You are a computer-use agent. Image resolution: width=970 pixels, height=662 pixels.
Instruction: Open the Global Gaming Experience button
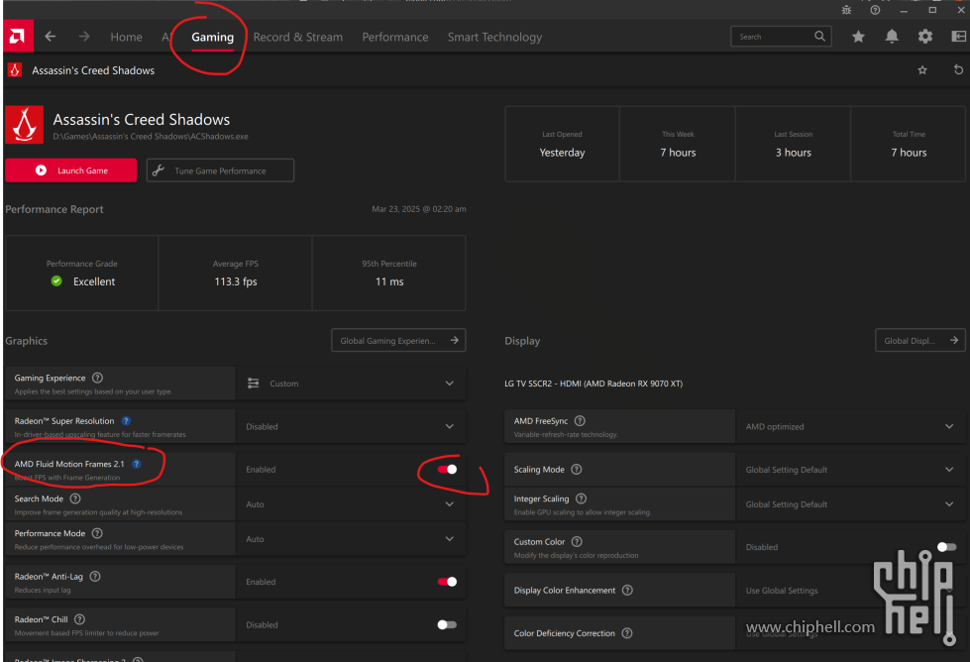tap(398, 340)
